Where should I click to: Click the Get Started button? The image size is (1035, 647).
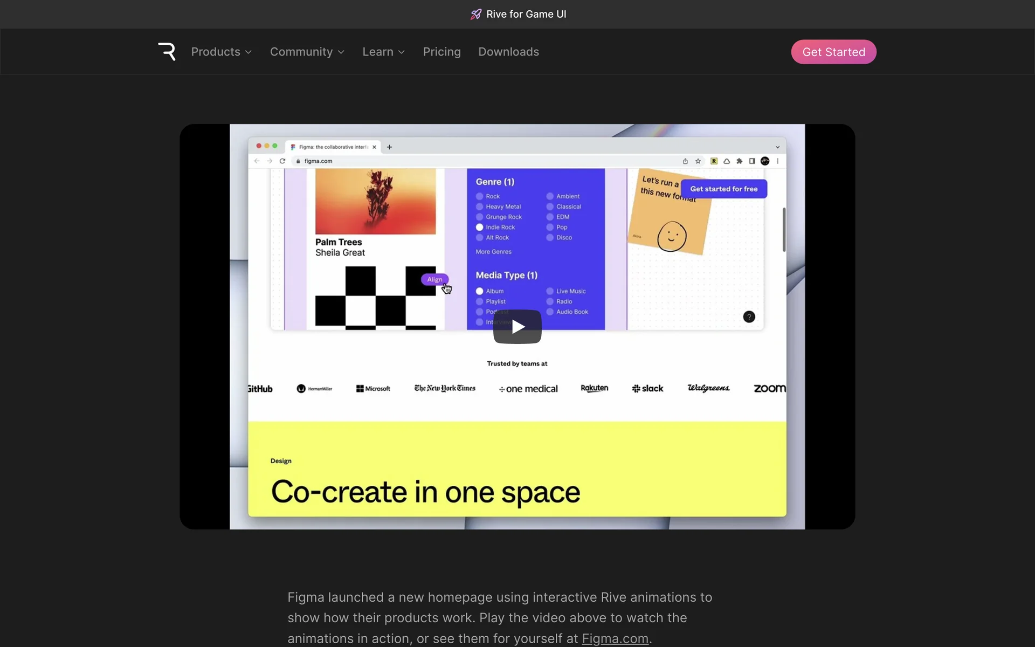[833, 52]
